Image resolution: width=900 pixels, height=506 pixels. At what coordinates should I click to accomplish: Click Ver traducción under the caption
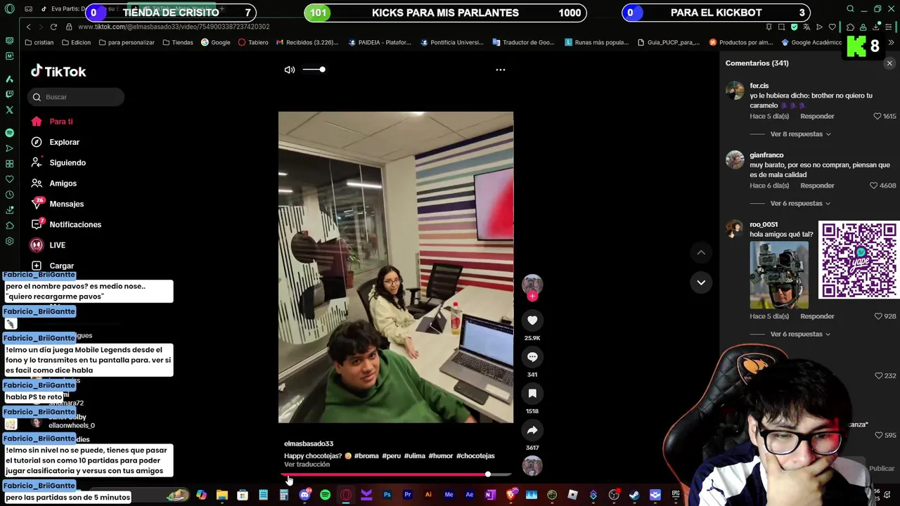(307, 465)
